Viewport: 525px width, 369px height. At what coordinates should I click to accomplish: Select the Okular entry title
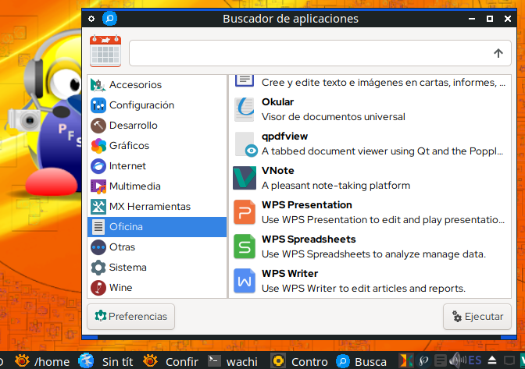(277, 102)
